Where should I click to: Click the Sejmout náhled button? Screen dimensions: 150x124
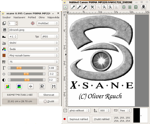pos(79,119)
